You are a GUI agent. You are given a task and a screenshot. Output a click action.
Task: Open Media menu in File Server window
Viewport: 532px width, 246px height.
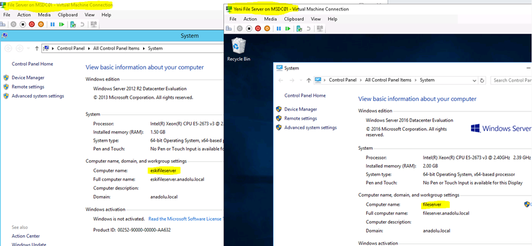coord(44,15)
